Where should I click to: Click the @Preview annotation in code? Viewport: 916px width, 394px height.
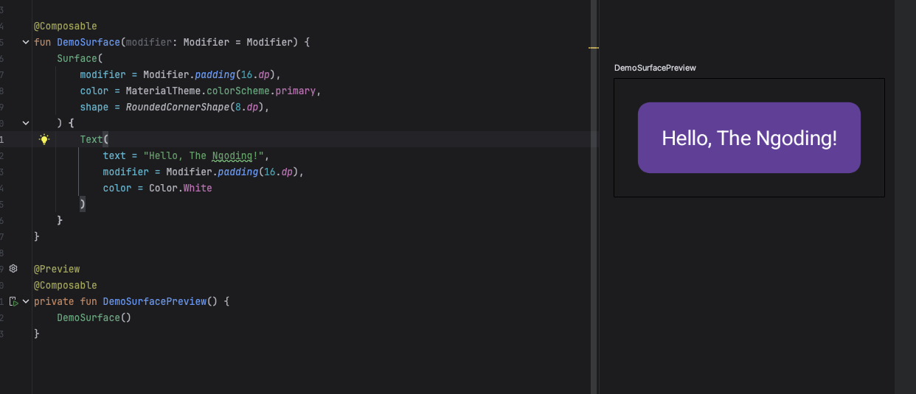[57, 269]
